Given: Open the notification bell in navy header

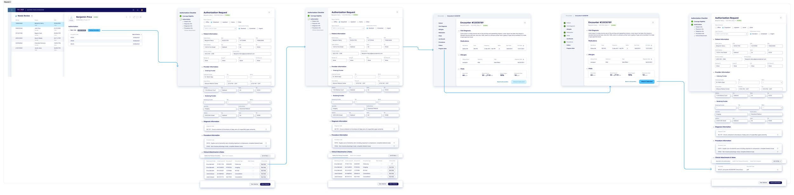Looking at the screenshot, I should [x=138, y=10].
